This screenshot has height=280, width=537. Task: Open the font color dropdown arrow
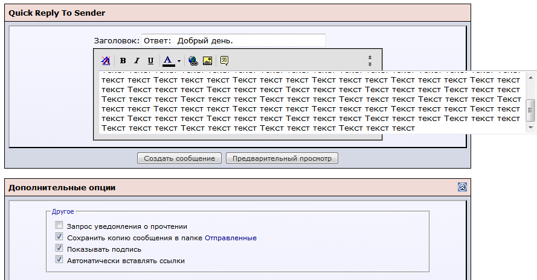pyautogui.click(x=179, y=61)
